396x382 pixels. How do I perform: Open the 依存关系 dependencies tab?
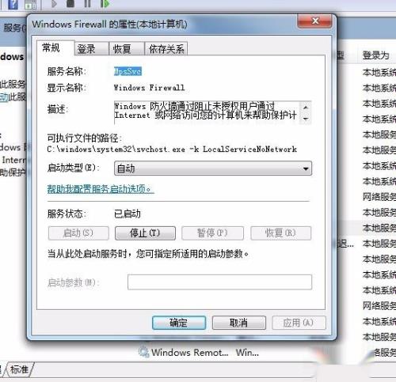166,49
